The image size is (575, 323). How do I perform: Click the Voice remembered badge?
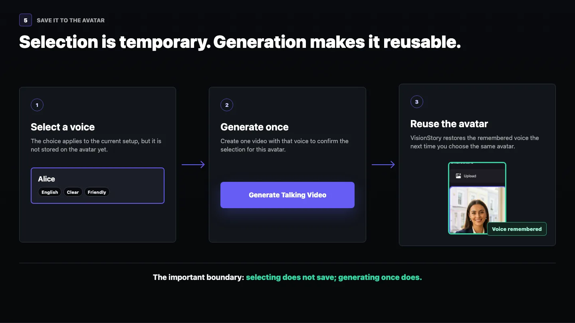point(517,229)
